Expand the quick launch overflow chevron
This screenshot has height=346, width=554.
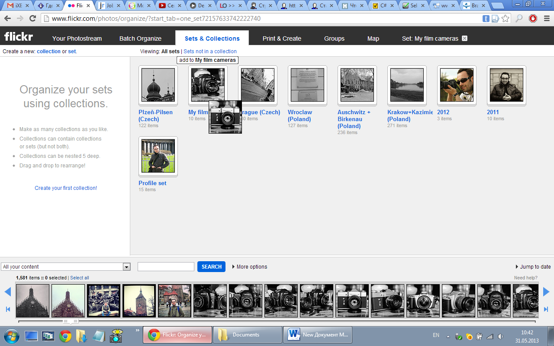pyautogui.click(x=138, y=331)
